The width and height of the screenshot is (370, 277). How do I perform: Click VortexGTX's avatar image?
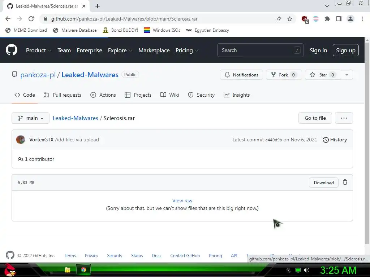[21, 140]
